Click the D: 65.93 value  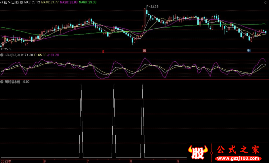[x=40, y=55]
